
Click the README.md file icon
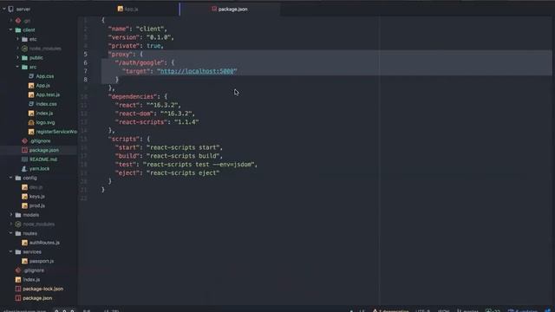pyautogui.click(x=24, y=159)
